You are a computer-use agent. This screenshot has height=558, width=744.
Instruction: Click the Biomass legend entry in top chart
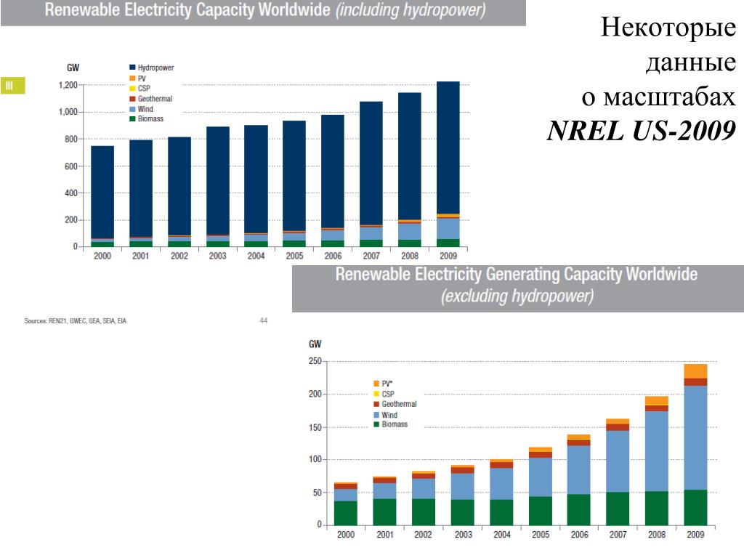click(146, 118)
